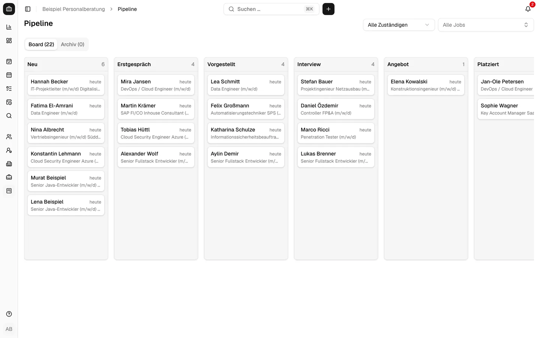Open the calendar clock sidebar icon
Viewport: 540px width, 338px height.
coord(9,102)
